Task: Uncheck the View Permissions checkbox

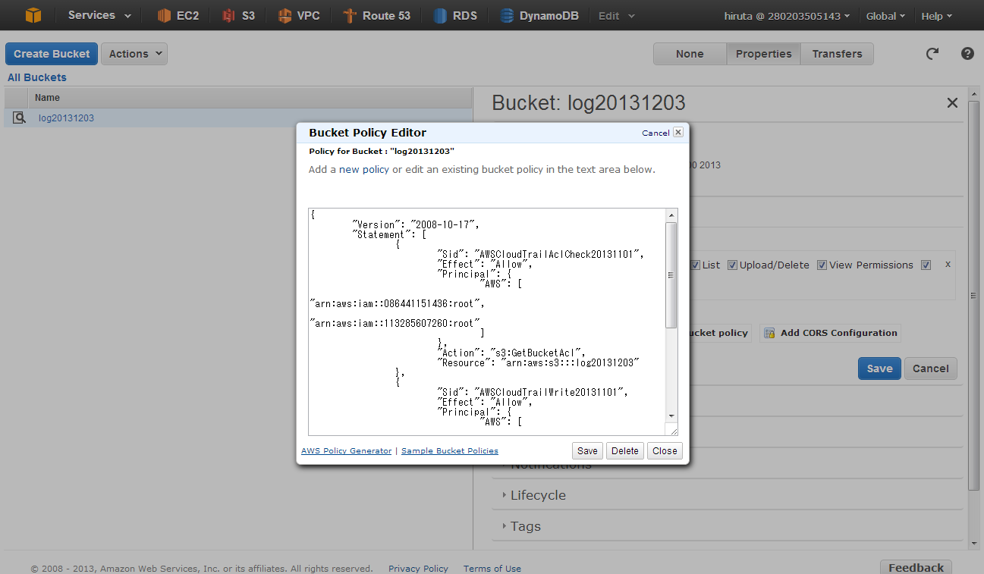Action: click(822, 265)
